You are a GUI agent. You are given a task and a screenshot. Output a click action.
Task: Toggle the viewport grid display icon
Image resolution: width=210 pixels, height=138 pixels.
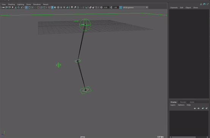26,7
